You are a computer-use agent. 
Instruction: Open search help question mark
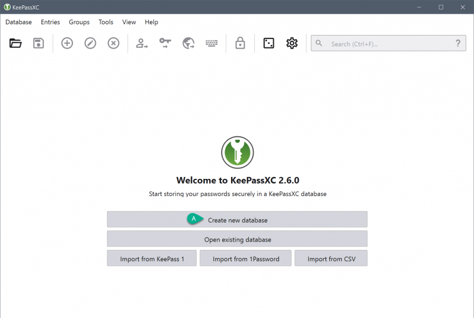[458, 43]
